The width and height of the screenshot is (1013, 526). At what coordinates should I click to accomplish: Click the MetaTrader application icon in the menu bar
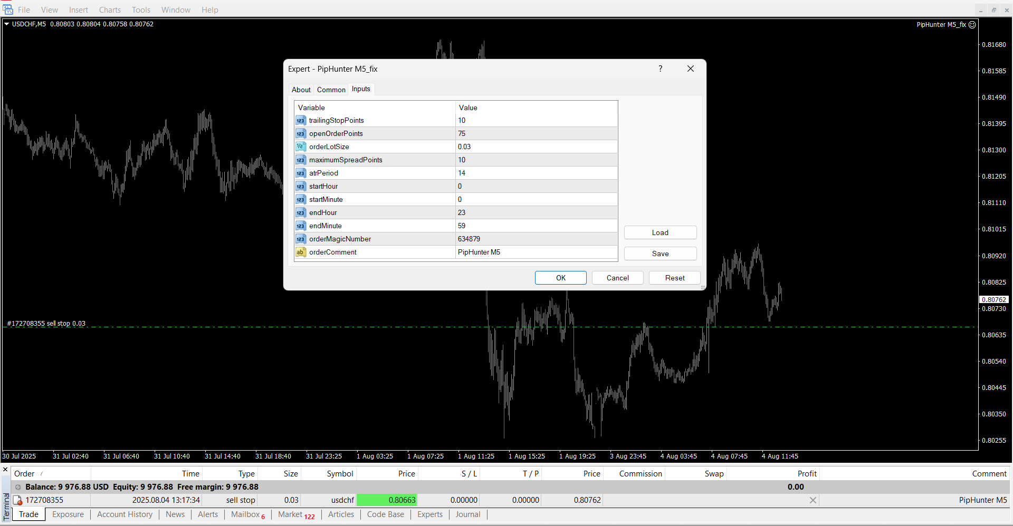tap(7, 9)
